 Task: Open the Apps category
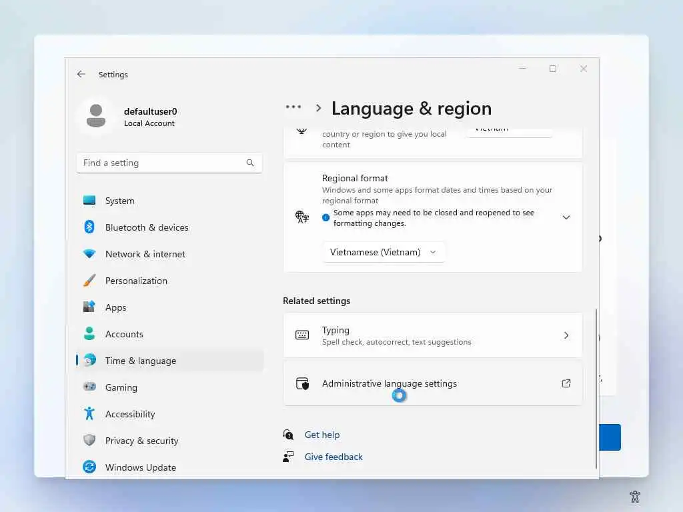[x=170, y=307]
